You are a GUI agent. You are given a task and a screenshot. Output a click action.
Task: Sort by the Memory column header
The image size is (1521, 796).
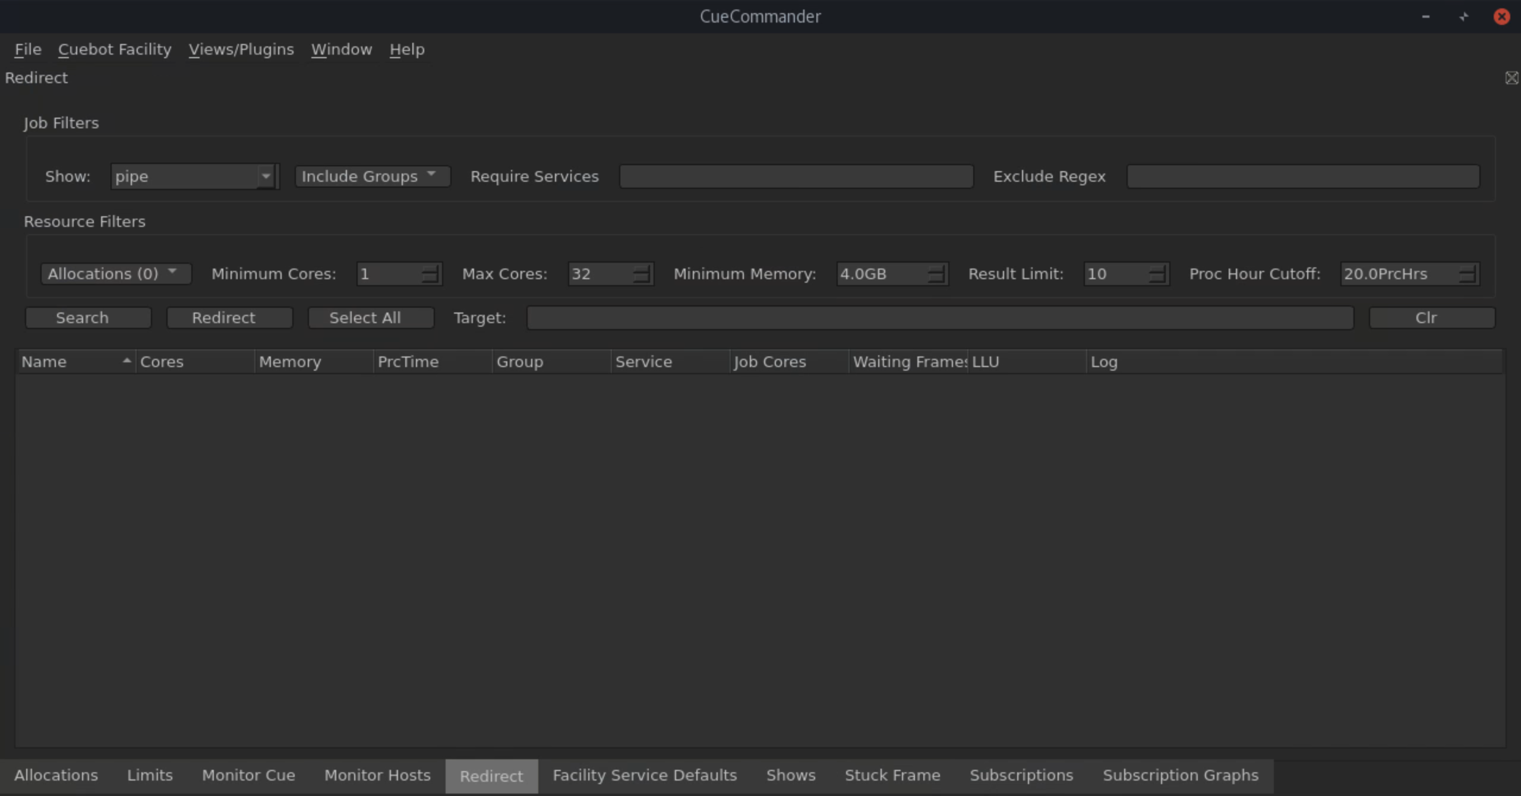pyautogui.click(x=314, y=362)
